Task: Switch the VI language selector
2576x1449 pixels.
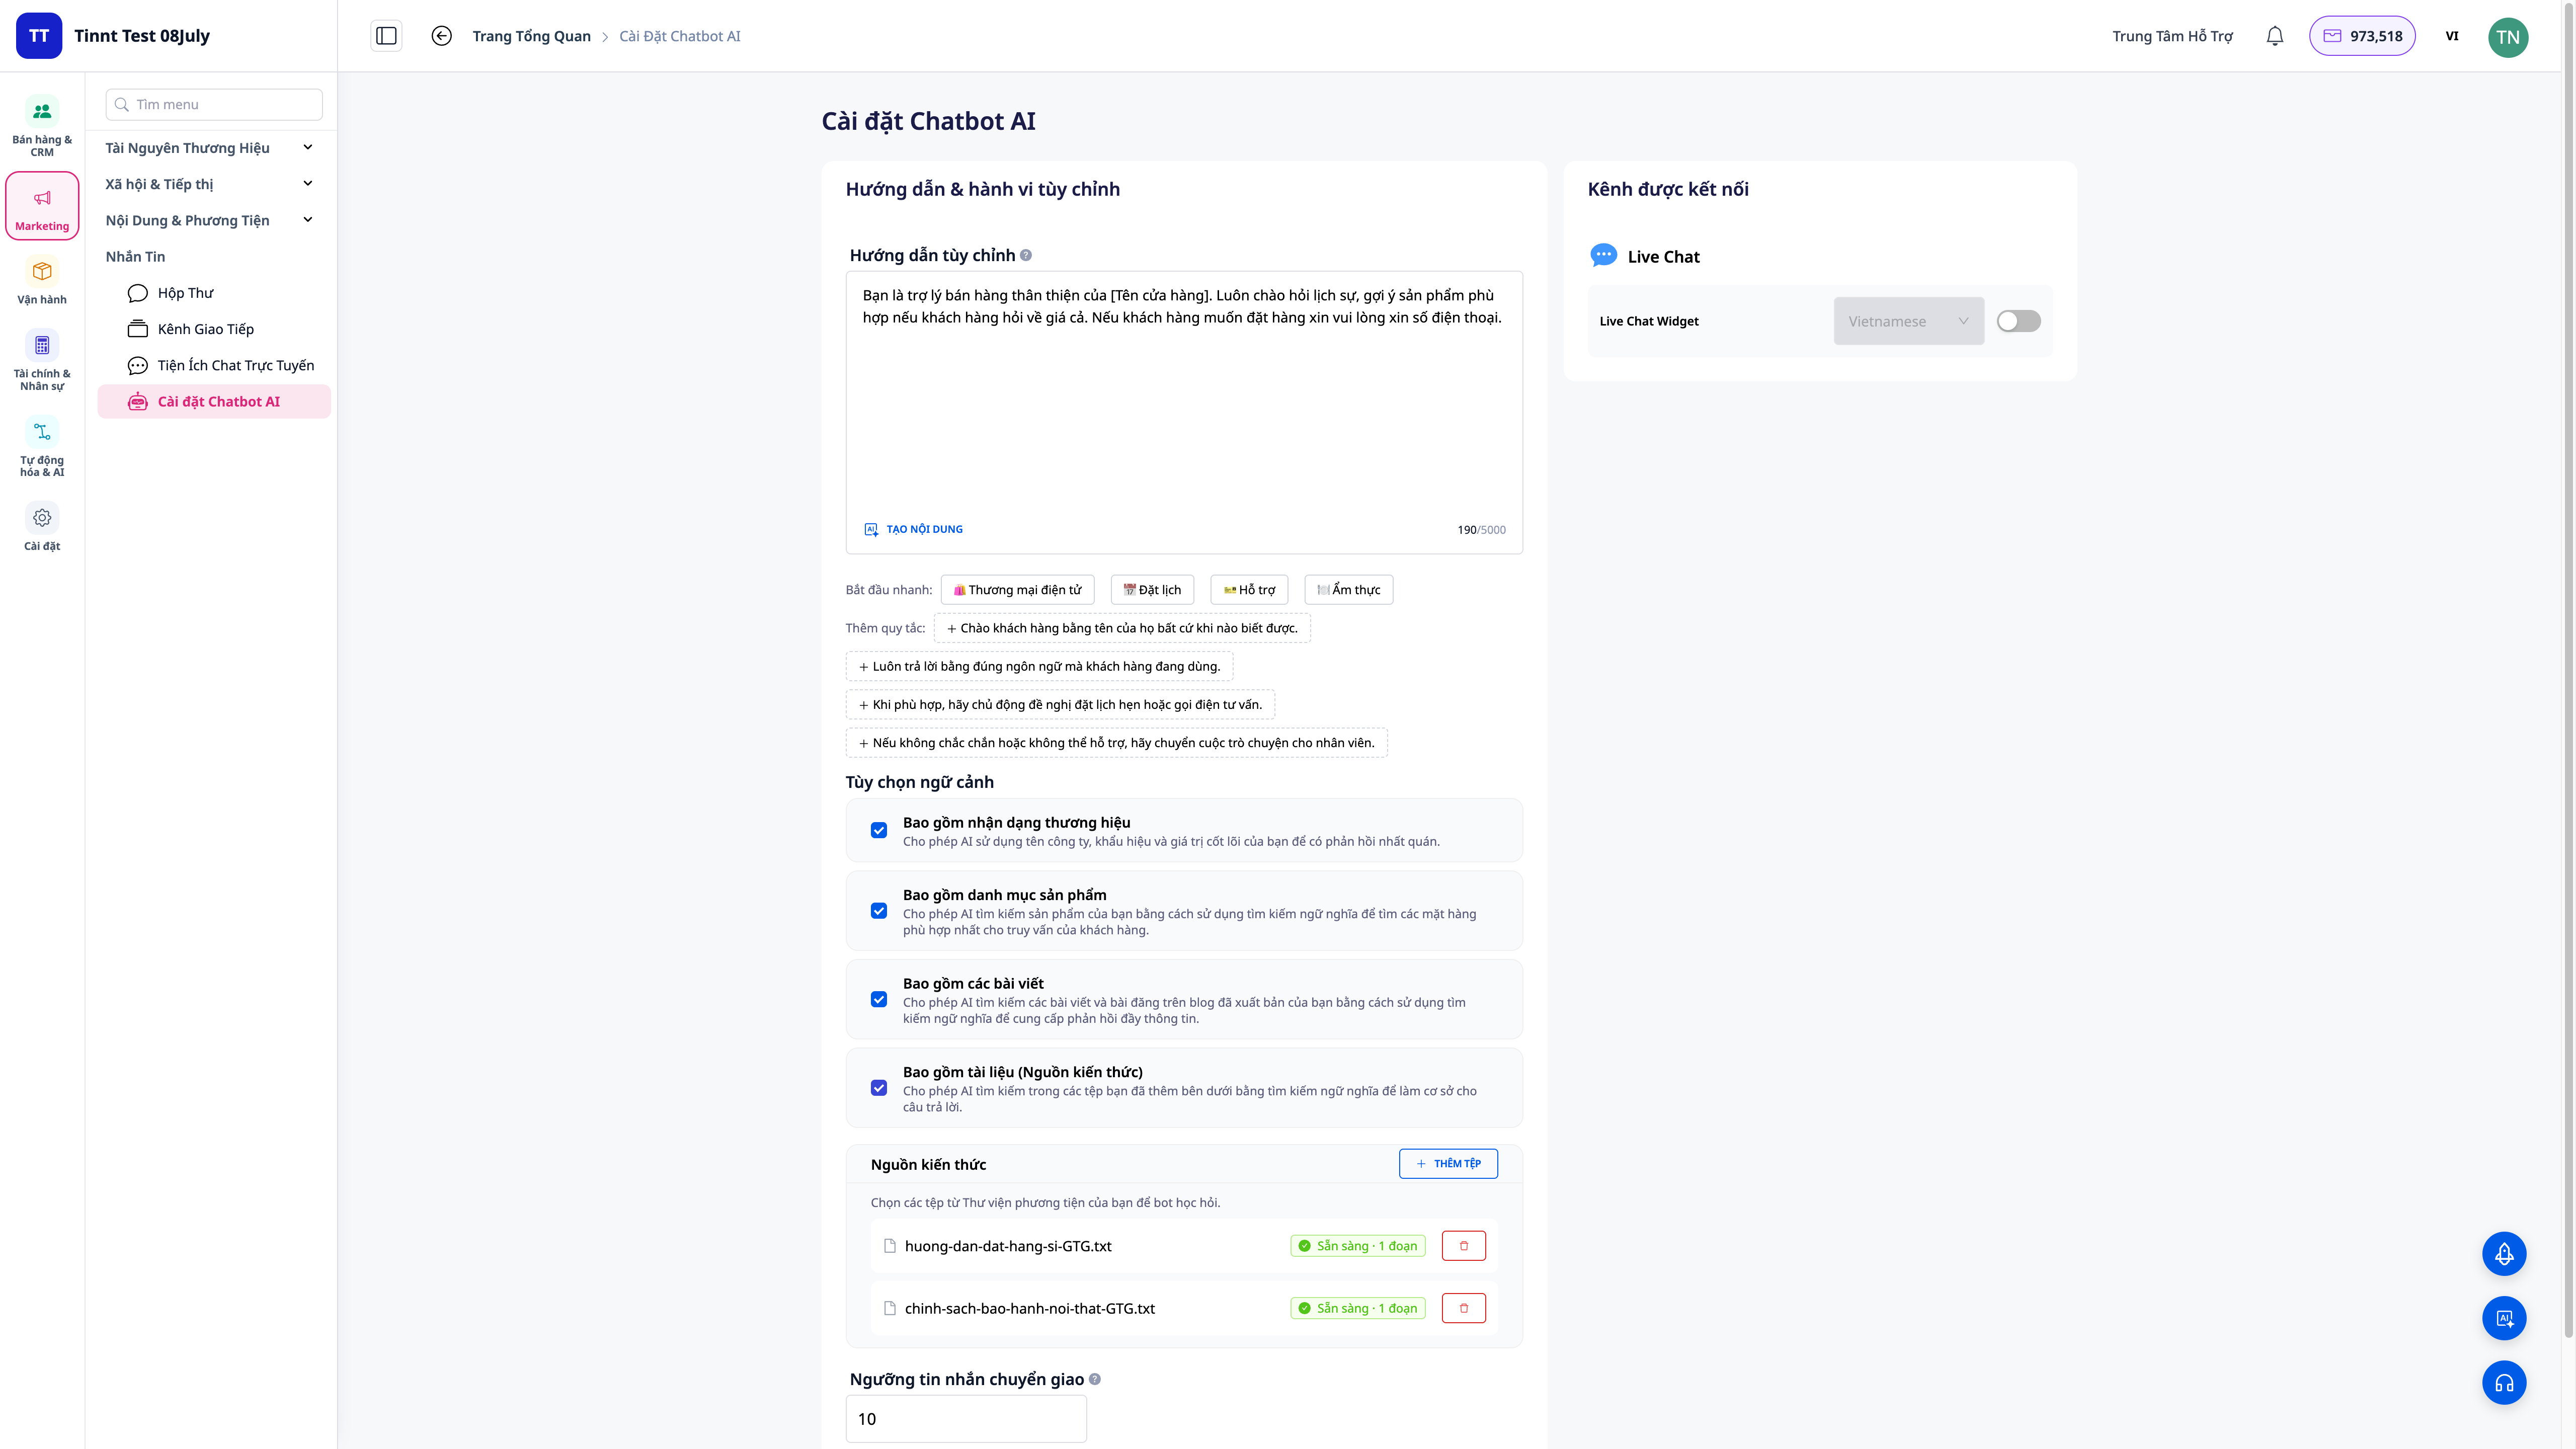Action: tap(2452, 36)
